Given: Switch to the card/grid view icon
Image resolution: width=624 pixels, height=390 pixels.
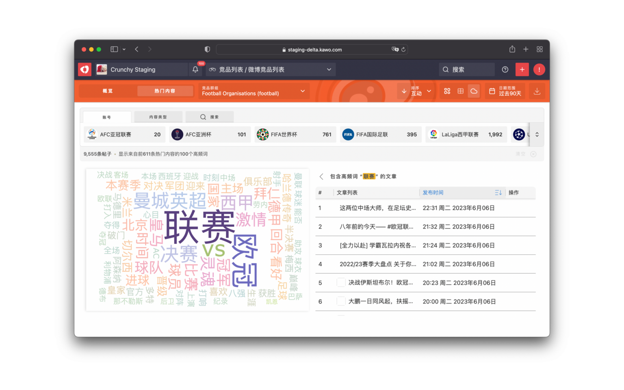Looking at the screenshot, I should click(x=447, y=91).
